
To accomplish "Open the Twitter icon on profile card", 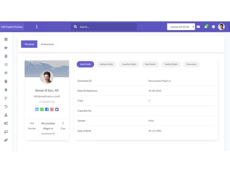I will click(57, 109).
